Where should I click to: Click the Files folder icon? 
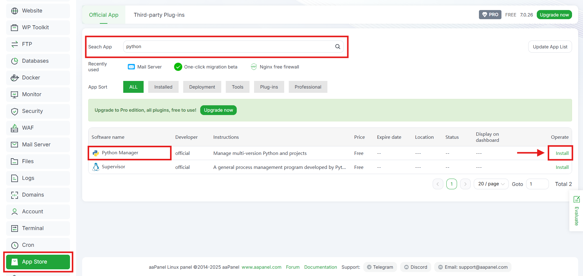pos(15,161)
